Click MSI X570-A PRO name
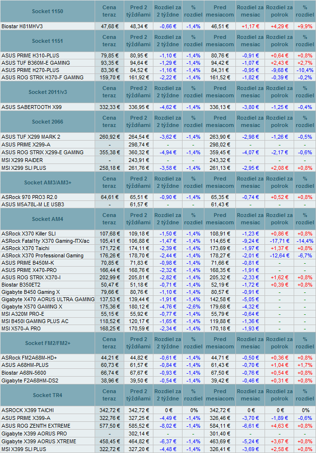 pos(21,329)
